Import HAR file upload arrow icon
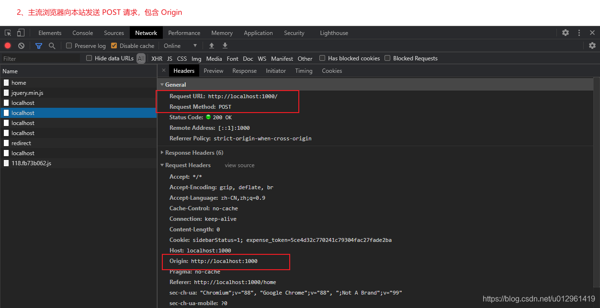 212,46
